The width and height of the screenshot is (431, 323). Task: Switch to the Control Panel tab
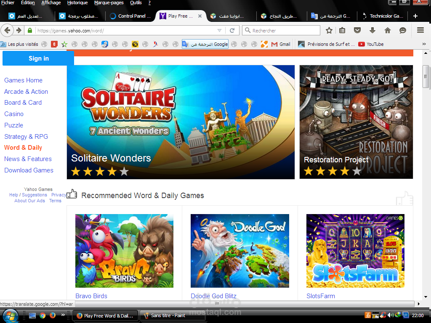click(x=130, y=16)
